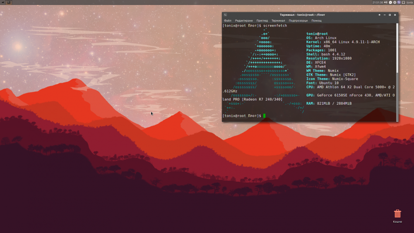
Task: Click the clock showing 21:51:30
Action: [378, 2]
